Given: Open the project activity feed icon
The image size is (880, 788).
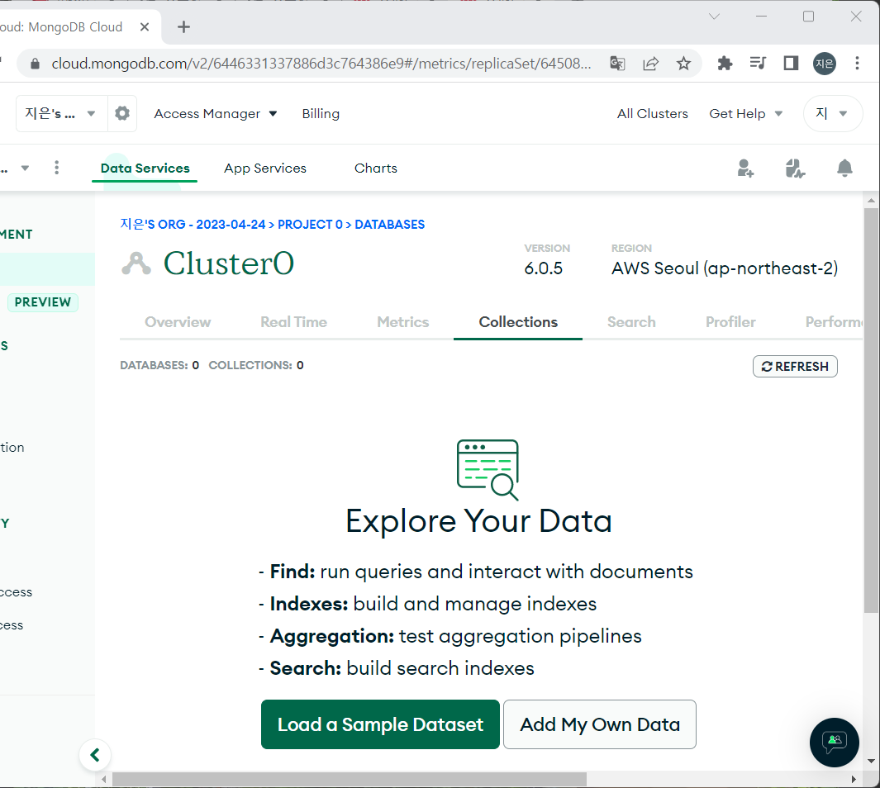Looking at the screenshot, I should (x=795, y=169).
